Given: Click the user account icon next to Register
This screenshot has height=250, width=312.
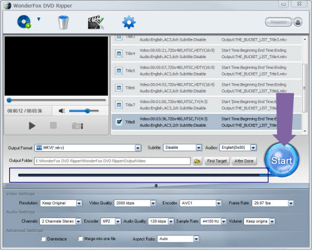Looking at the screenshot, I should click(298, 22).
